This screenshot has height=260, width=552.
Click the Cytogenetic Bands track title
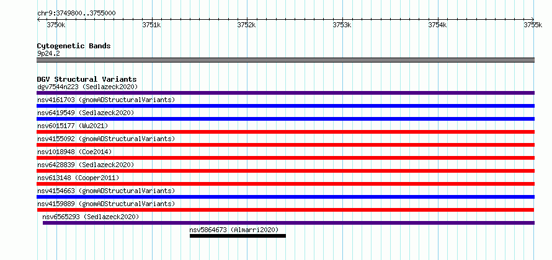click(x=74, y=46)
